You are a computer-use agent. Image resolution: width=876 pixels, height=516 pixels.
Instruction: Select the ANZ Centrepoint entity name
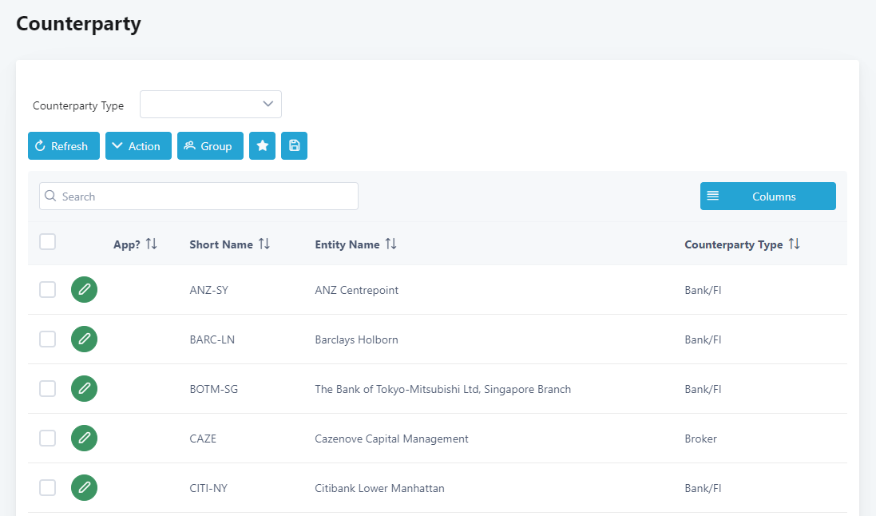356,290
